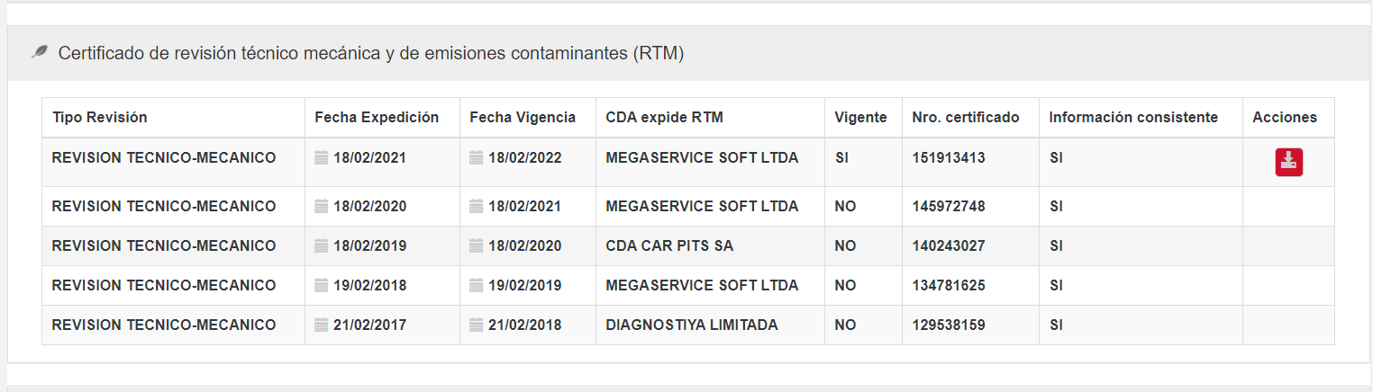Click the leaf icon beside RTM title
1373x392 pixels.
coord(39,53)
